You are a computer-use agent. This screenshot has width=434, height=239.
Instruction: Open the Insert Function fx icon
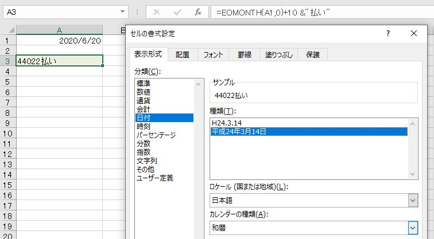pos(198,12)
